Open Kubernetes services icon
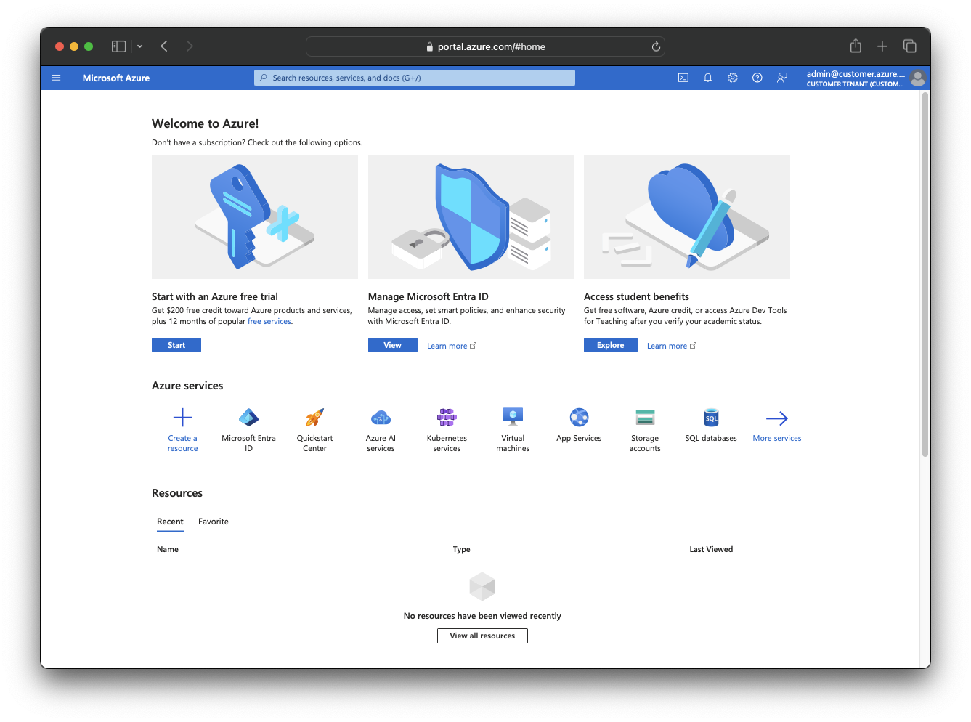The image size is (971, 722). [447, 417]
